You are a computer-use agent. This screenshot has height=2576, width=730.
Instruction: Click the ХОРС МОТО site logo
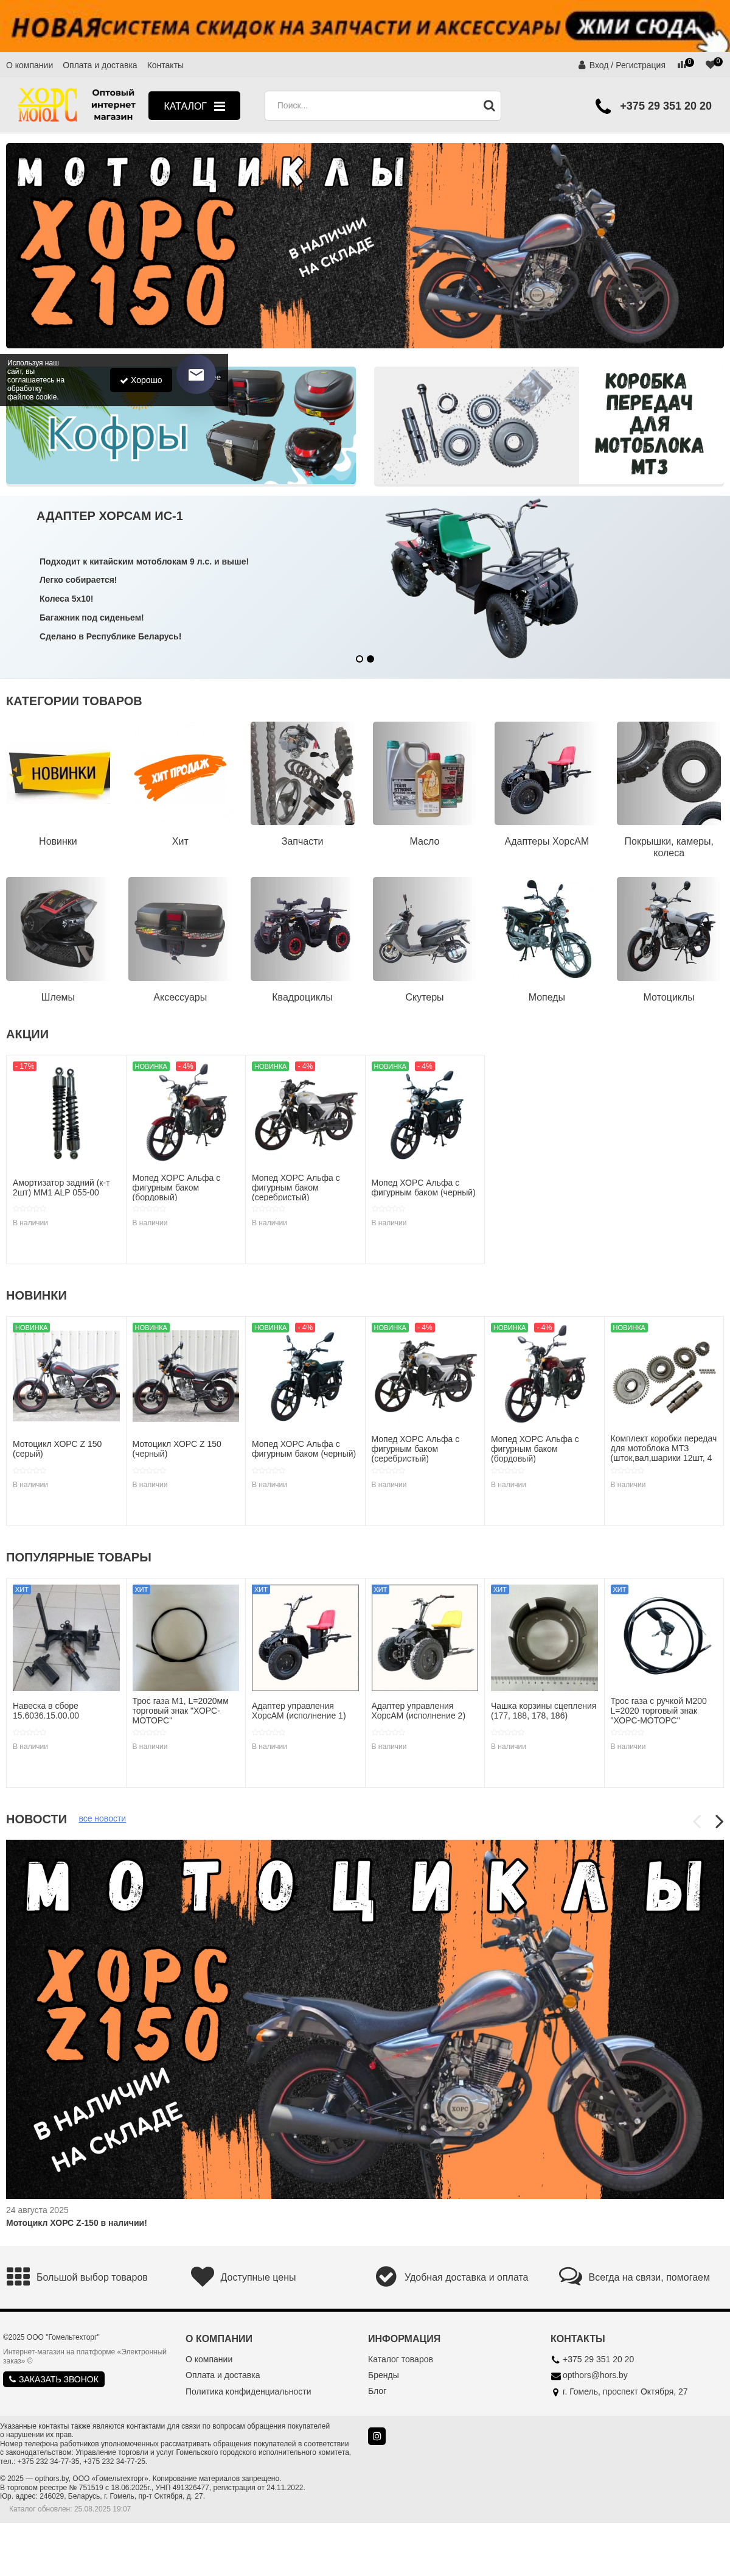[48, 104]
